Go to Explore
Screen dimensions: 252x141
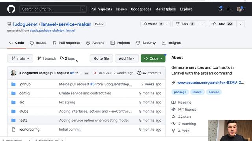186,9
